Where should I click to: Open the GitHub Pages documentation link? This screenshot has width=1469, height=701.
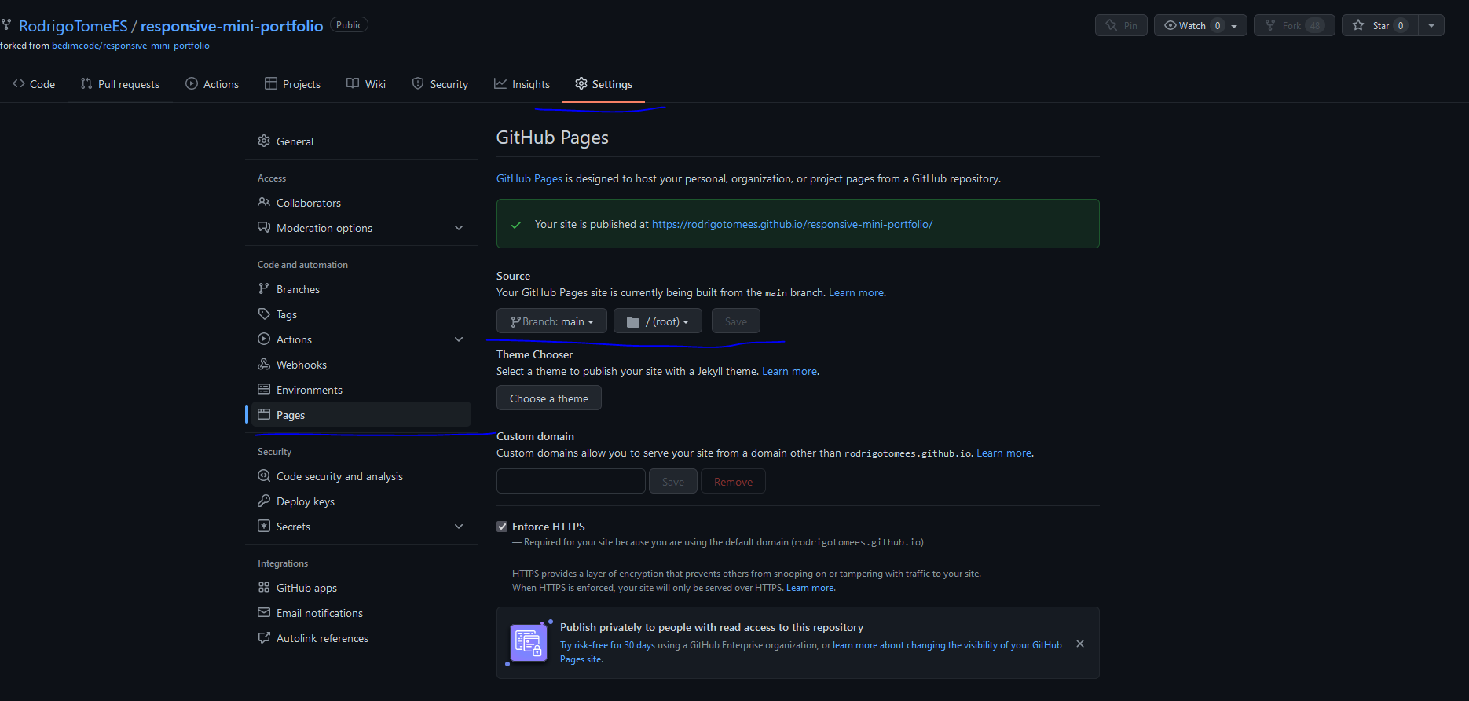(x=529, y=178)
